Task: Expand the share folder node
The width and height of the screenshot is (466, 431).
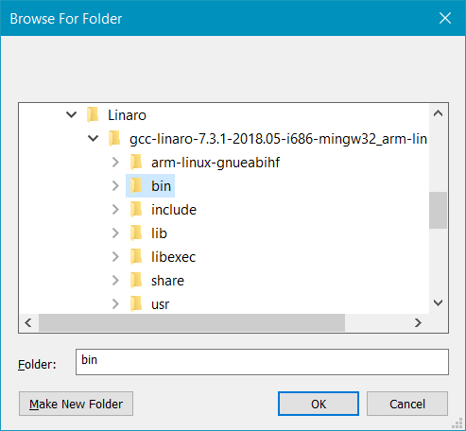Action: 115,281
